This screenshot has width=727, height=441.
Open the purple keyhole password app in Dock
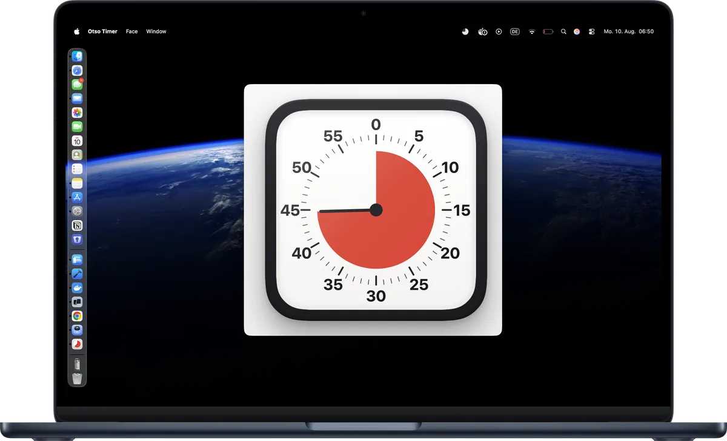click(x=77, y=240)
